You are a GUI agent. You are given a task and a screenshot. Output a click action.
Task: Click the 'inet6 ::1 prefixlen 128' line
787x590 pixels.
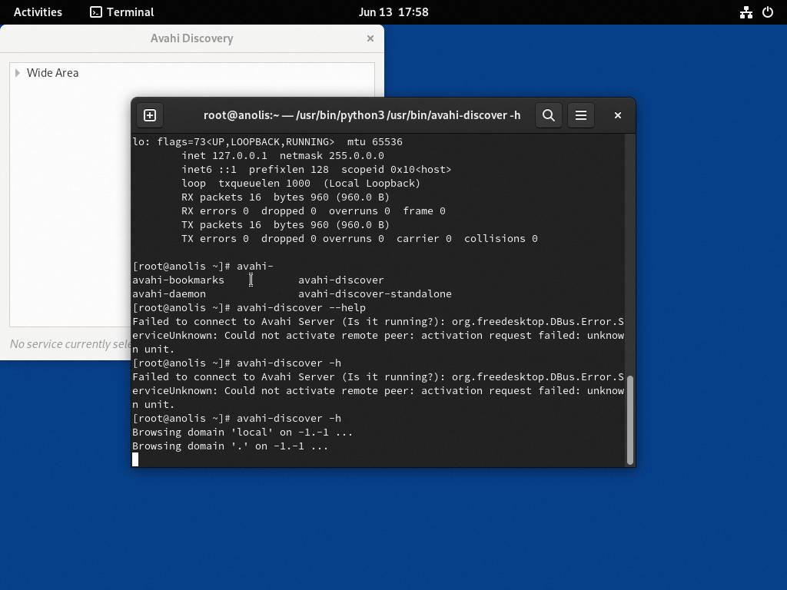[316, 170]
